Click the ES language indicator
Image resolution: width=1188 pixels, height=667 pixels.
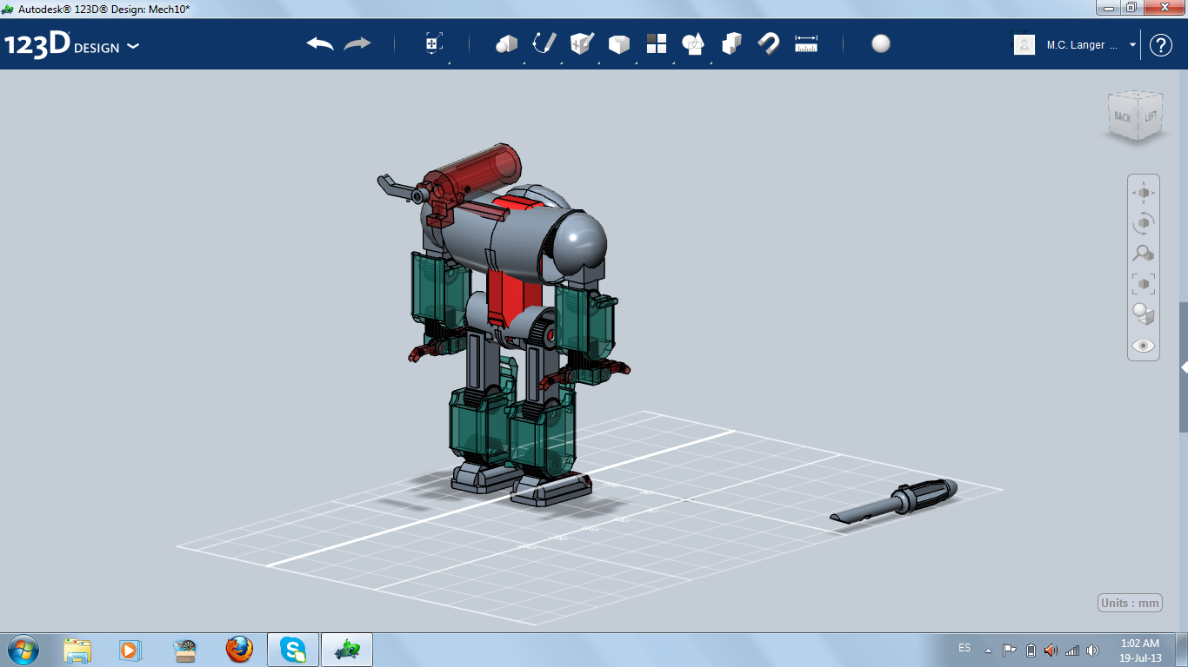click(964, 648)
